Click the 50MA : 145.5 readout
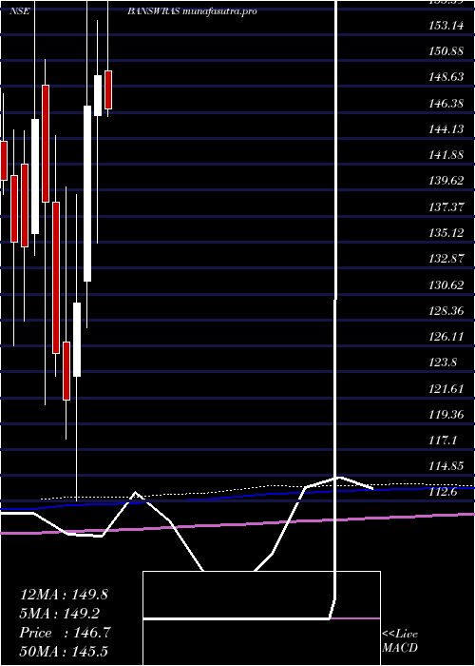 64,651
